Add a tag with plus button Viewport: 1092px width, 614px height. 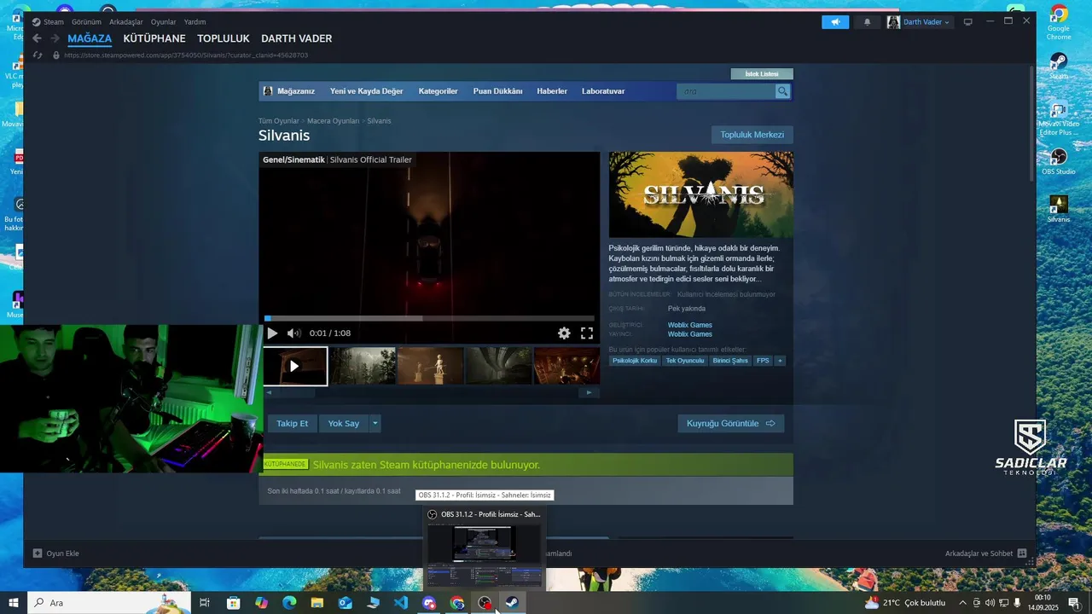tap(780, 361)
